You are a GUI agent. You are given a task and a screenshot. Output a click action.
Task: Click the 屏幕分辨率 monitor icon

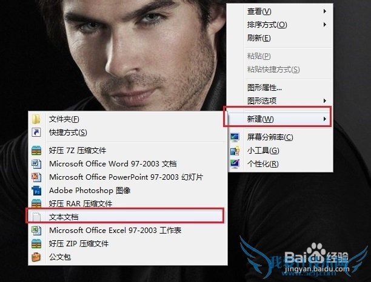pos(235,137)
